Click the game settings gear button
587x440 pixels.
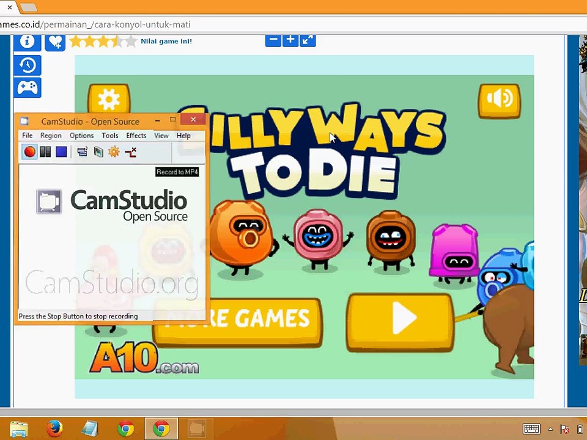coord(109,99)
